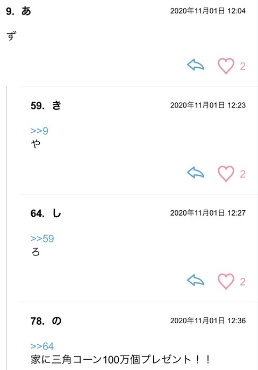This screenshot has width=258, height=370.
Task: Click the like count on comment 59
Action: [x=242, y=174]
